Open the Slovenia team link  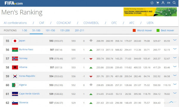click(x=24, y=103)
